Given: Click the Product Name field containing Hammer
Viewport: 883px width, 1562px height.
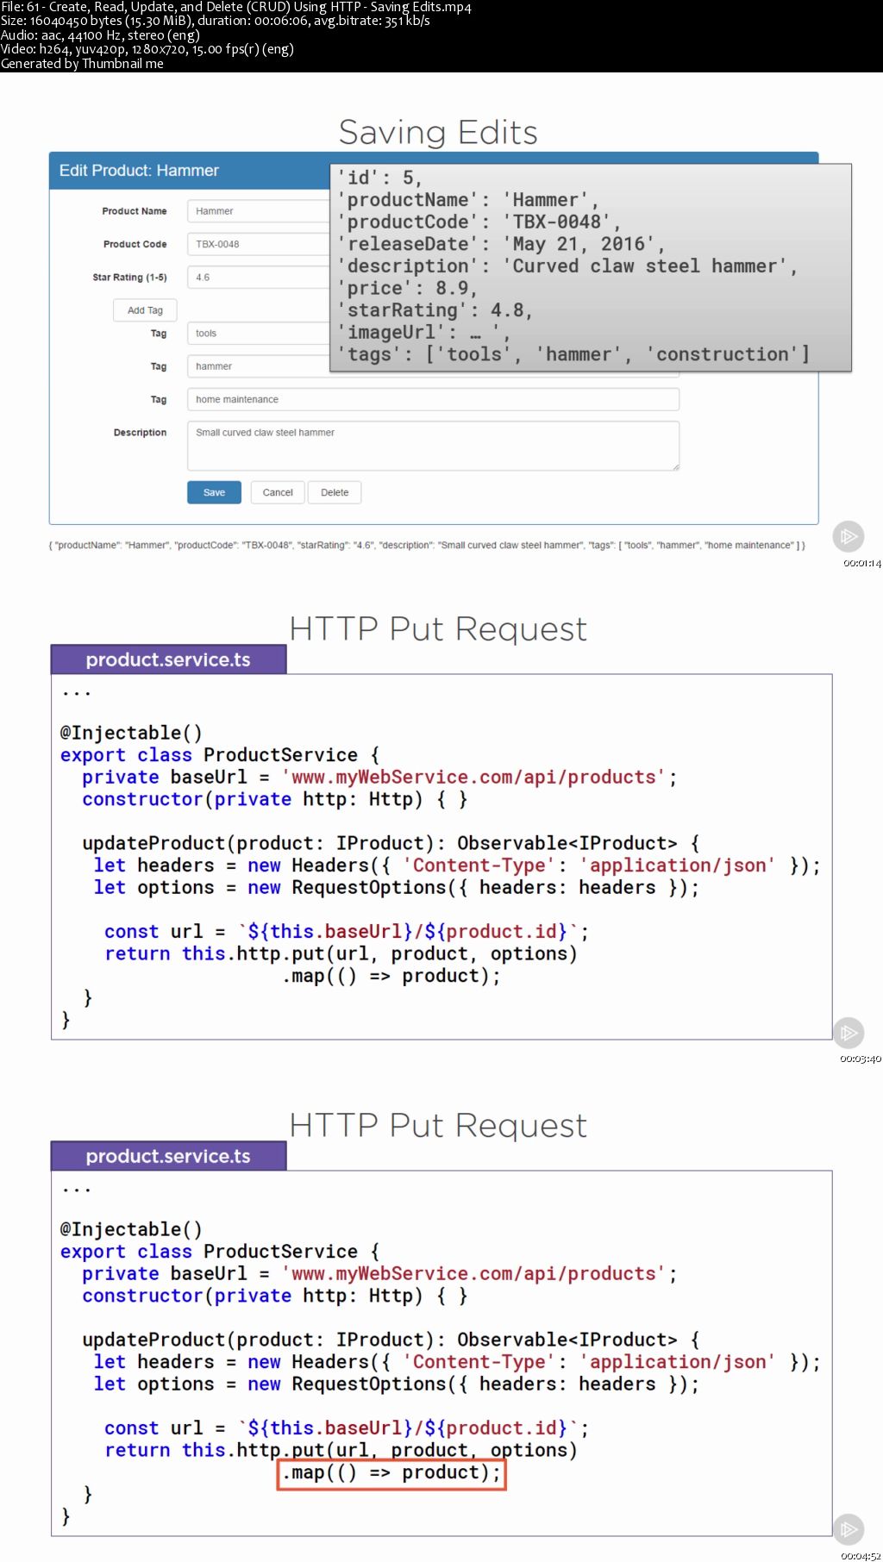Looking at the screenshot, I should coord(259,211).
